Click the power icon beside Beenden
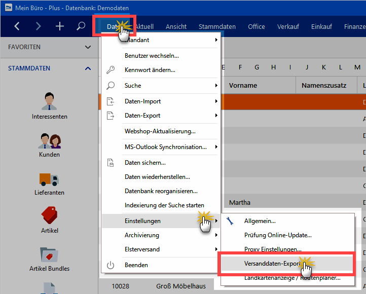 click(x=111, y=265)
